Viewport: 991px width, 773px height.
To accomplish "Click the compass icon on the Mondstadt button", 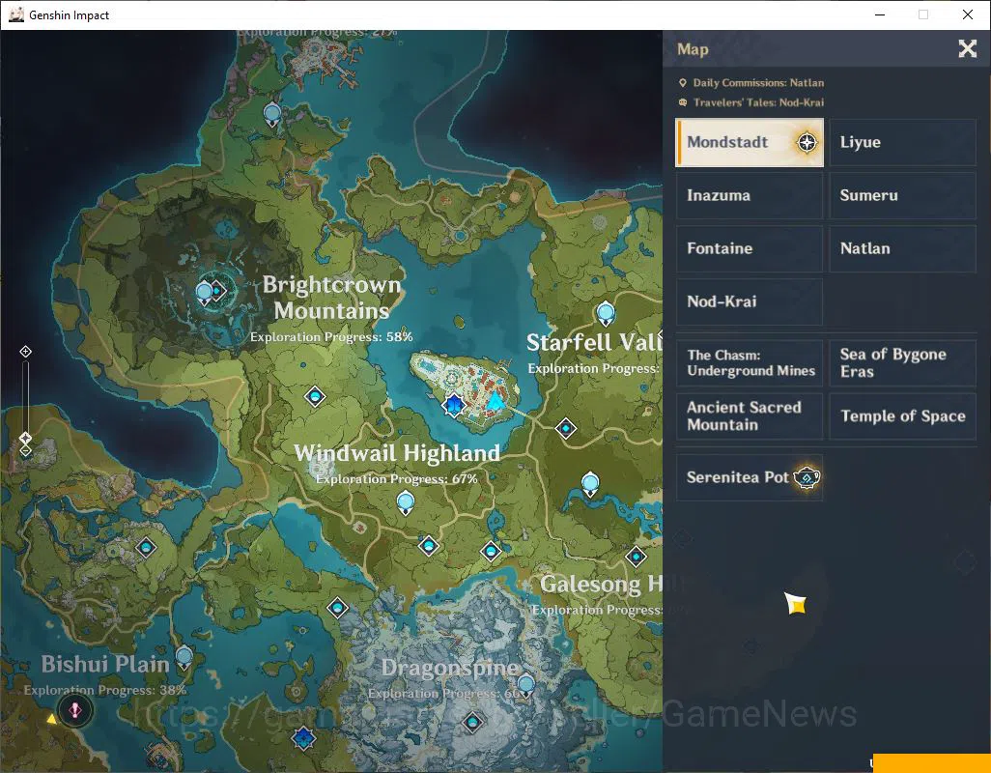I will coord(807,142).
